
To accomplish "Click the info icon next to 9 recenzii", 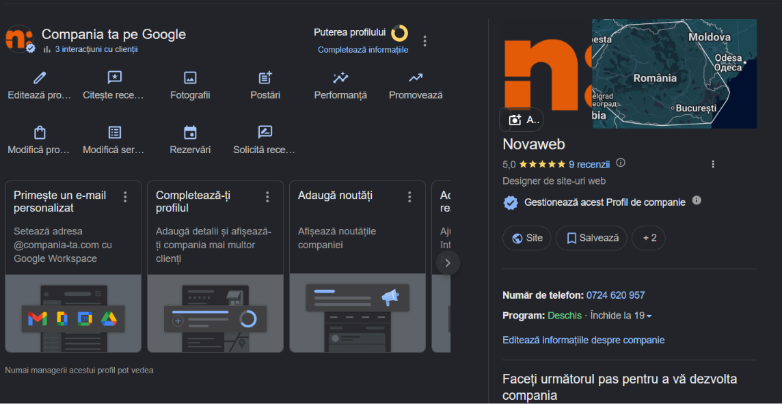I will [x=621, y=163].
